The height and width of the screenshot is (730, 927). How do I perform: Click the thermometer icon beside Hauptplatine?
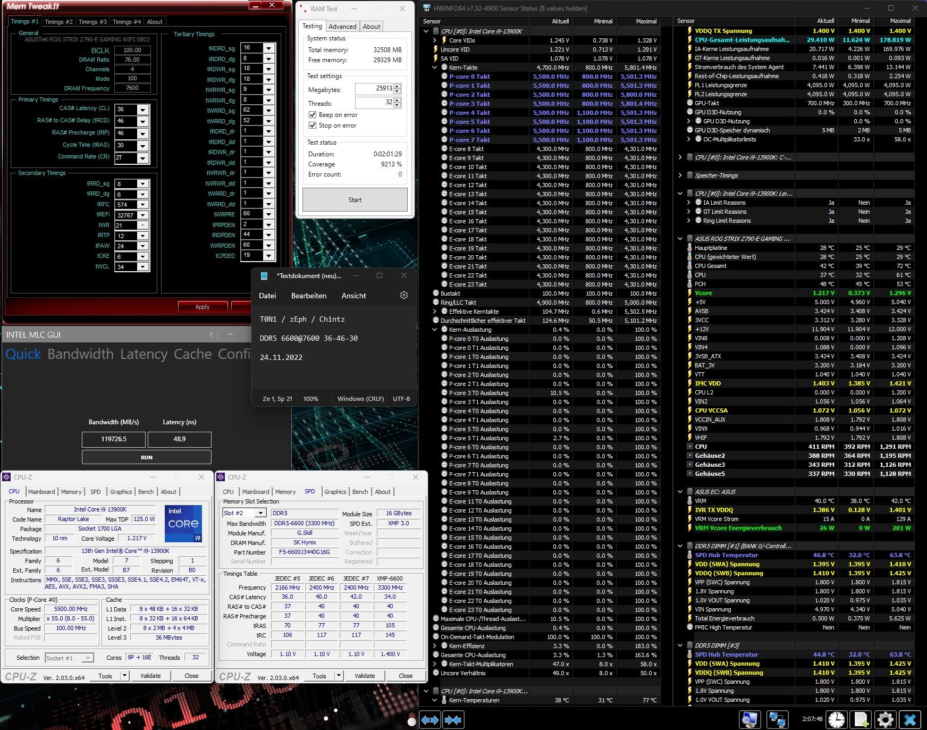point(690,248)
